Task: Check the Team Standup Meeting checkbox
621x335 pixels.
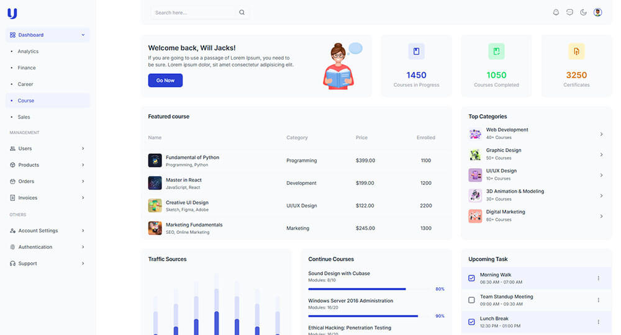Action: [x=471, y=300]
